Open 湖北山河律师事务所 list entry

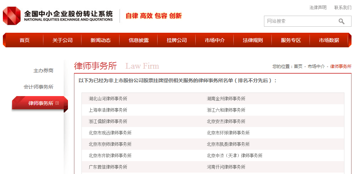tap(108, 99)
